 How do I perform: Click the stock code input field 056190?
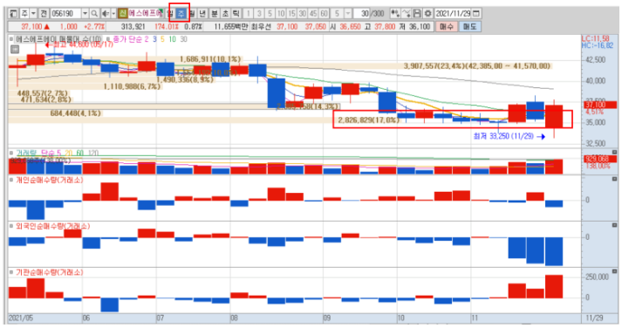pyautogui.click(x=65, y=13)
